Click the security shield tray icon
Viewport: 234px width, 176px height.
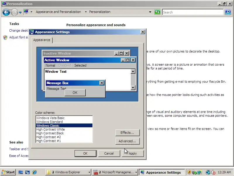pyautogui.click(x=189, y=172)
